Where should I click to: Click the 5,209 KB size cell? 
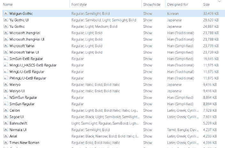tap(210, 123)
